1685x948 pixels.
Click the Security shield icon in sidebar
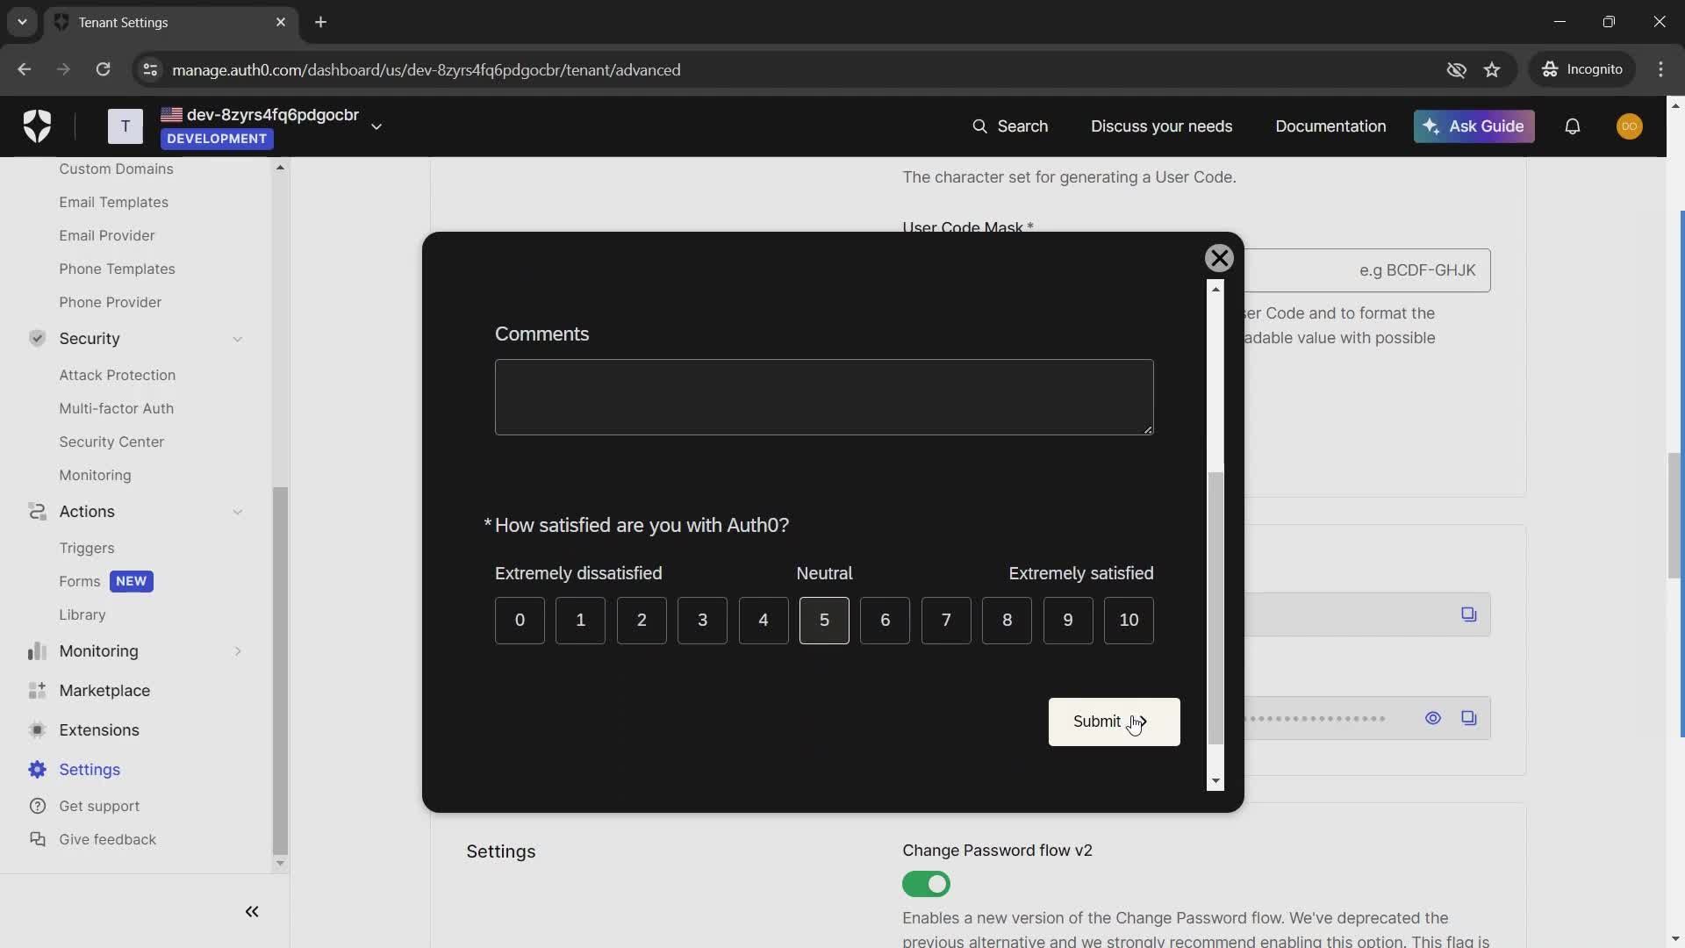(x=37, y=339)
